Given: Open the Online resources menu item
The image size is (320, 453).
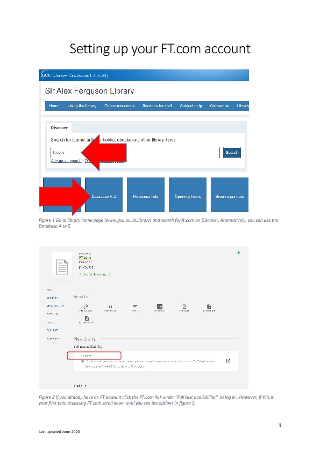Looking at the screenshot, I should pos(119,106).
